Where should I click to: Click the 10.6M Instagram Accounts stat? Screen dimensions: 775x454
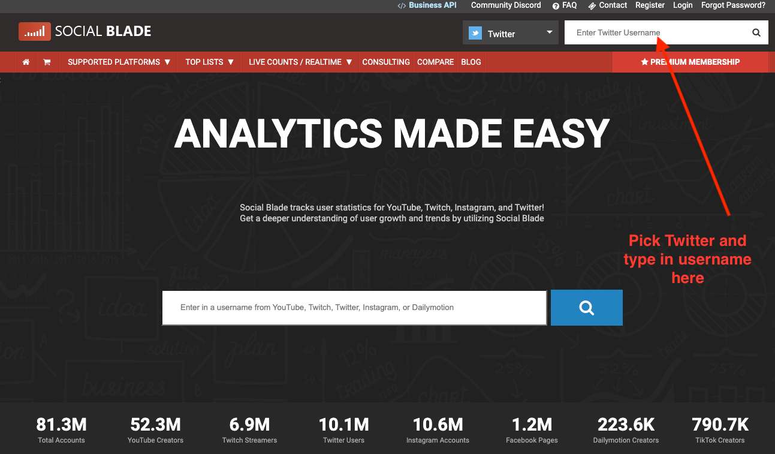pos(438,430)
